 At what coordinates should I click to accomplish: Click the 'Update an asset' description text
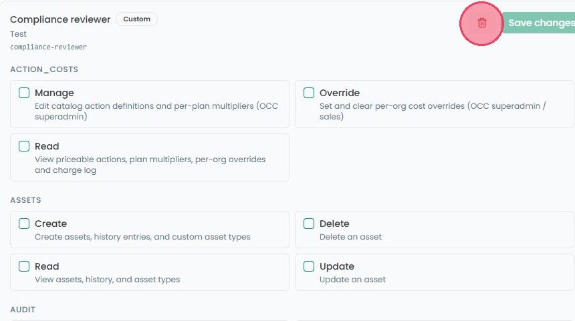[x=352, y=280]
